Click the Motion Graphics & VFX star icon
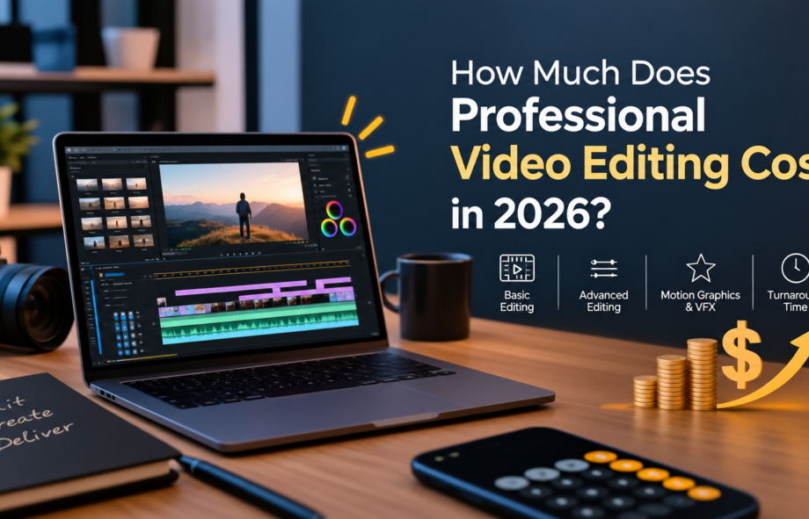809x519 pixels. coord(701,268)
